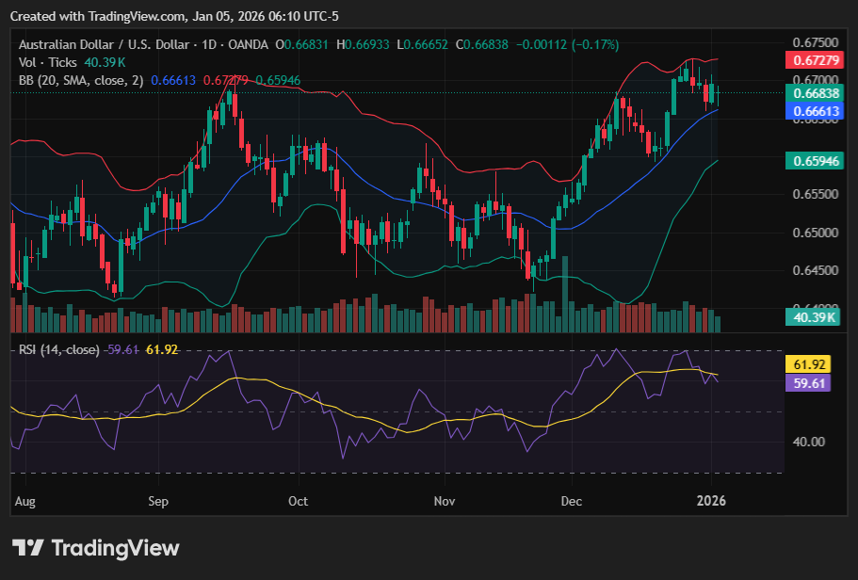
Task: Click the red 0.67279 upper band price tag
Action: pyautogui.click(x=815, y=60)
